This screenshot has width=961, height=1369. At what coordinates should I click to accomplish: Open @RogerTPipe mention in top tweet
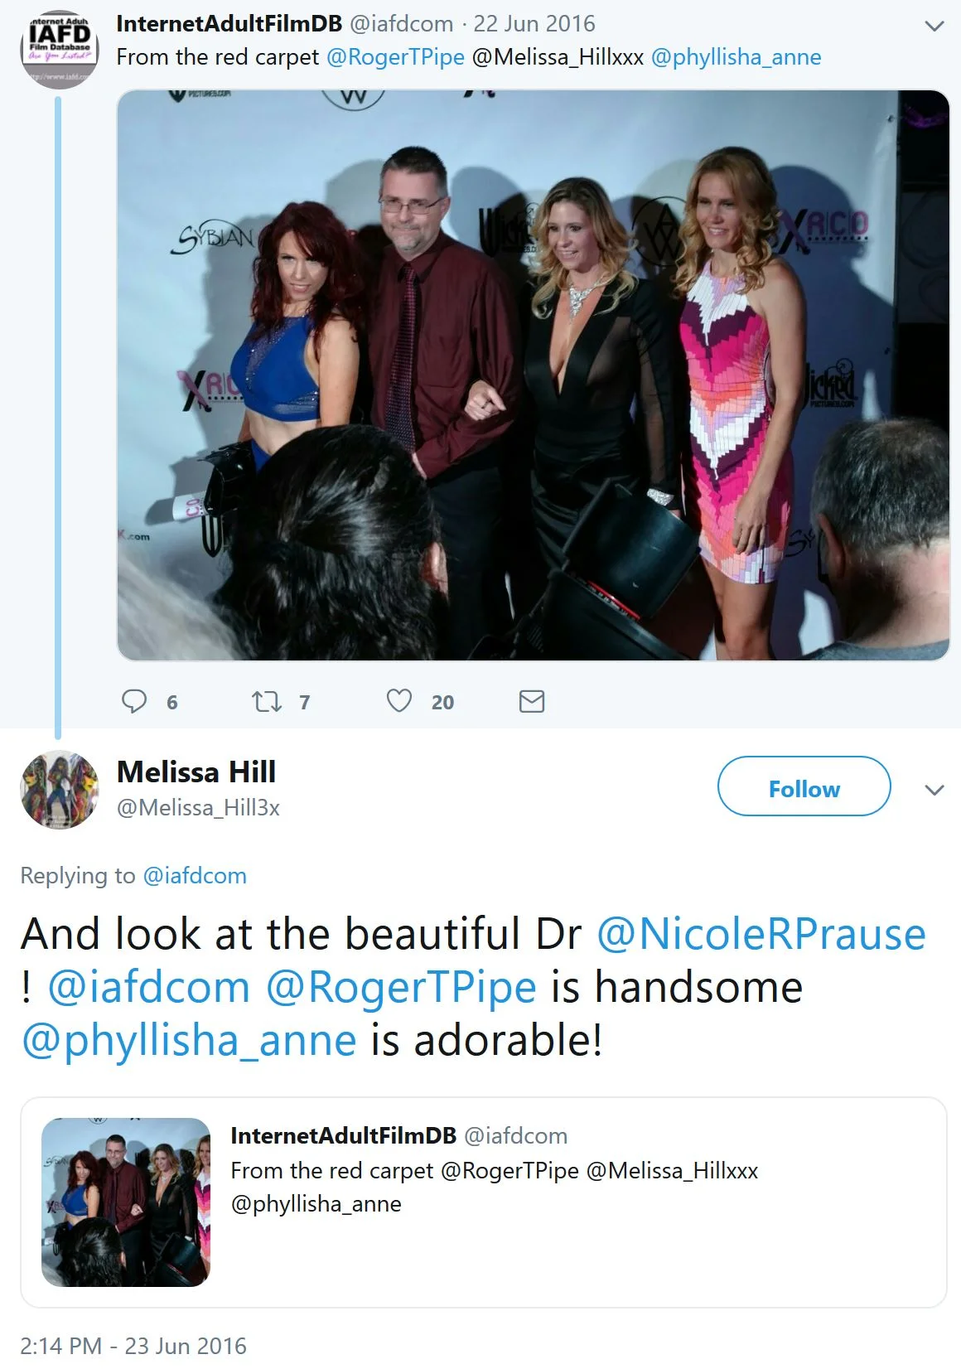click(x=395, y=57)
